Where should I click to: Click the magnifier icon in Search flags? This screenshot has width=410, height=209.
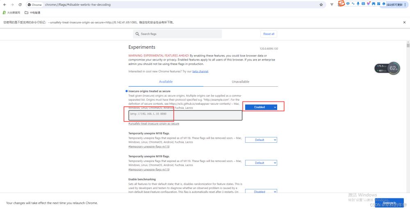pos(137,34)
